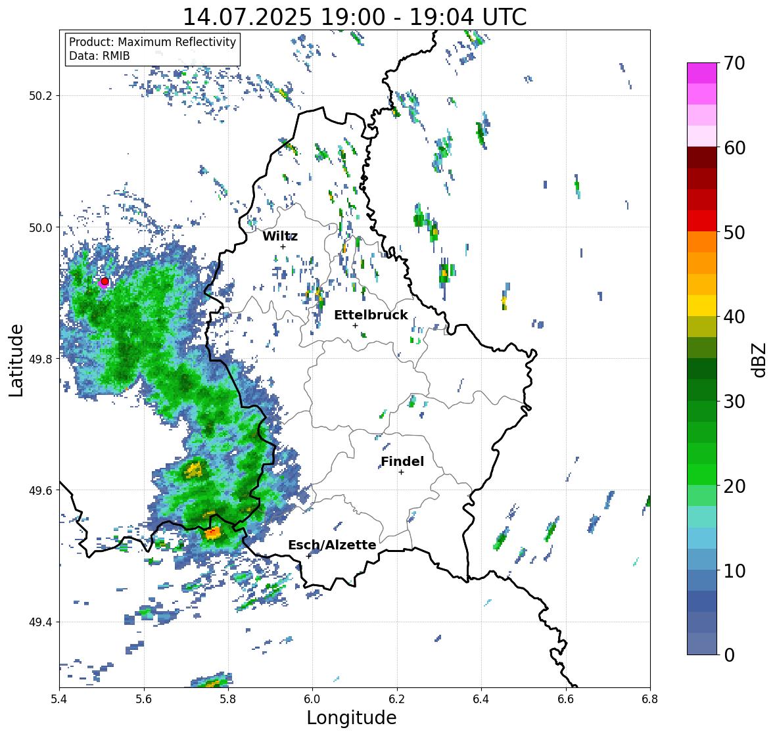Click the 50 tick on the colorbar

coord(734,232)
